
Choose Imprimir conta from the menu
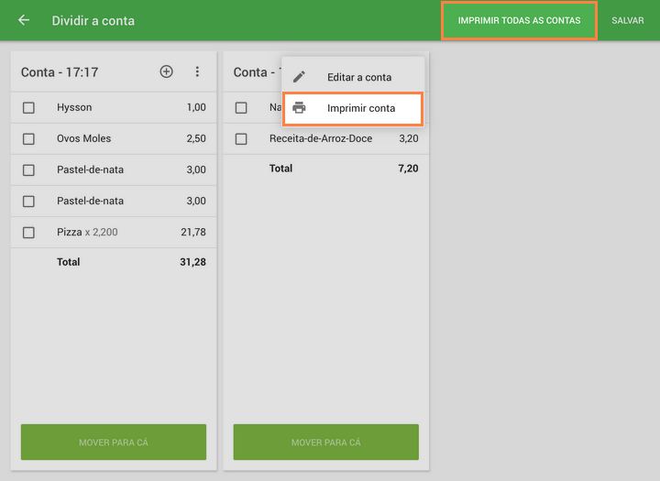pos(360,108)
